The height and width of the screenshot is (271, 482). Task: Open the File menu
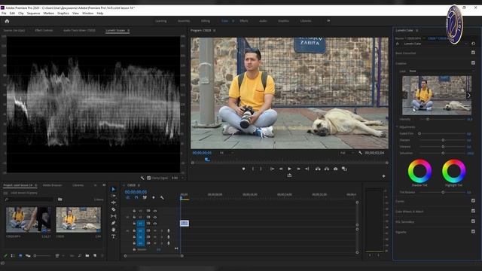pos(4,14)
